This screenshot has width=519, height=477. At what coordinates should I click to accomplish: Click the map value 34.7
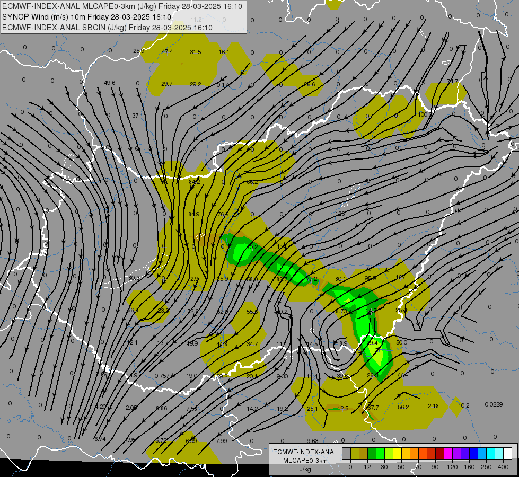tap(252, 344)
